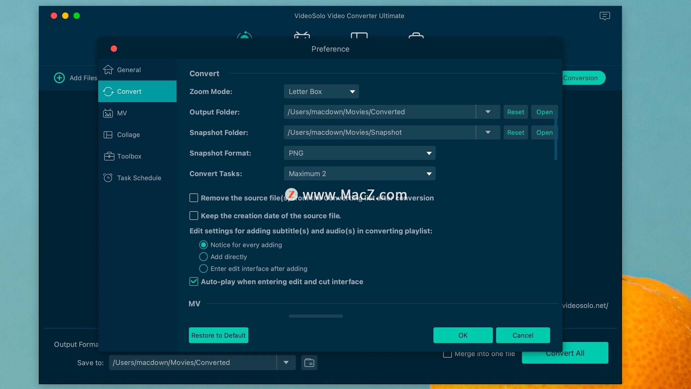Expand the Save to path dropdown
This screenshot has height=389, width=691.
click(x=286, y=363)
